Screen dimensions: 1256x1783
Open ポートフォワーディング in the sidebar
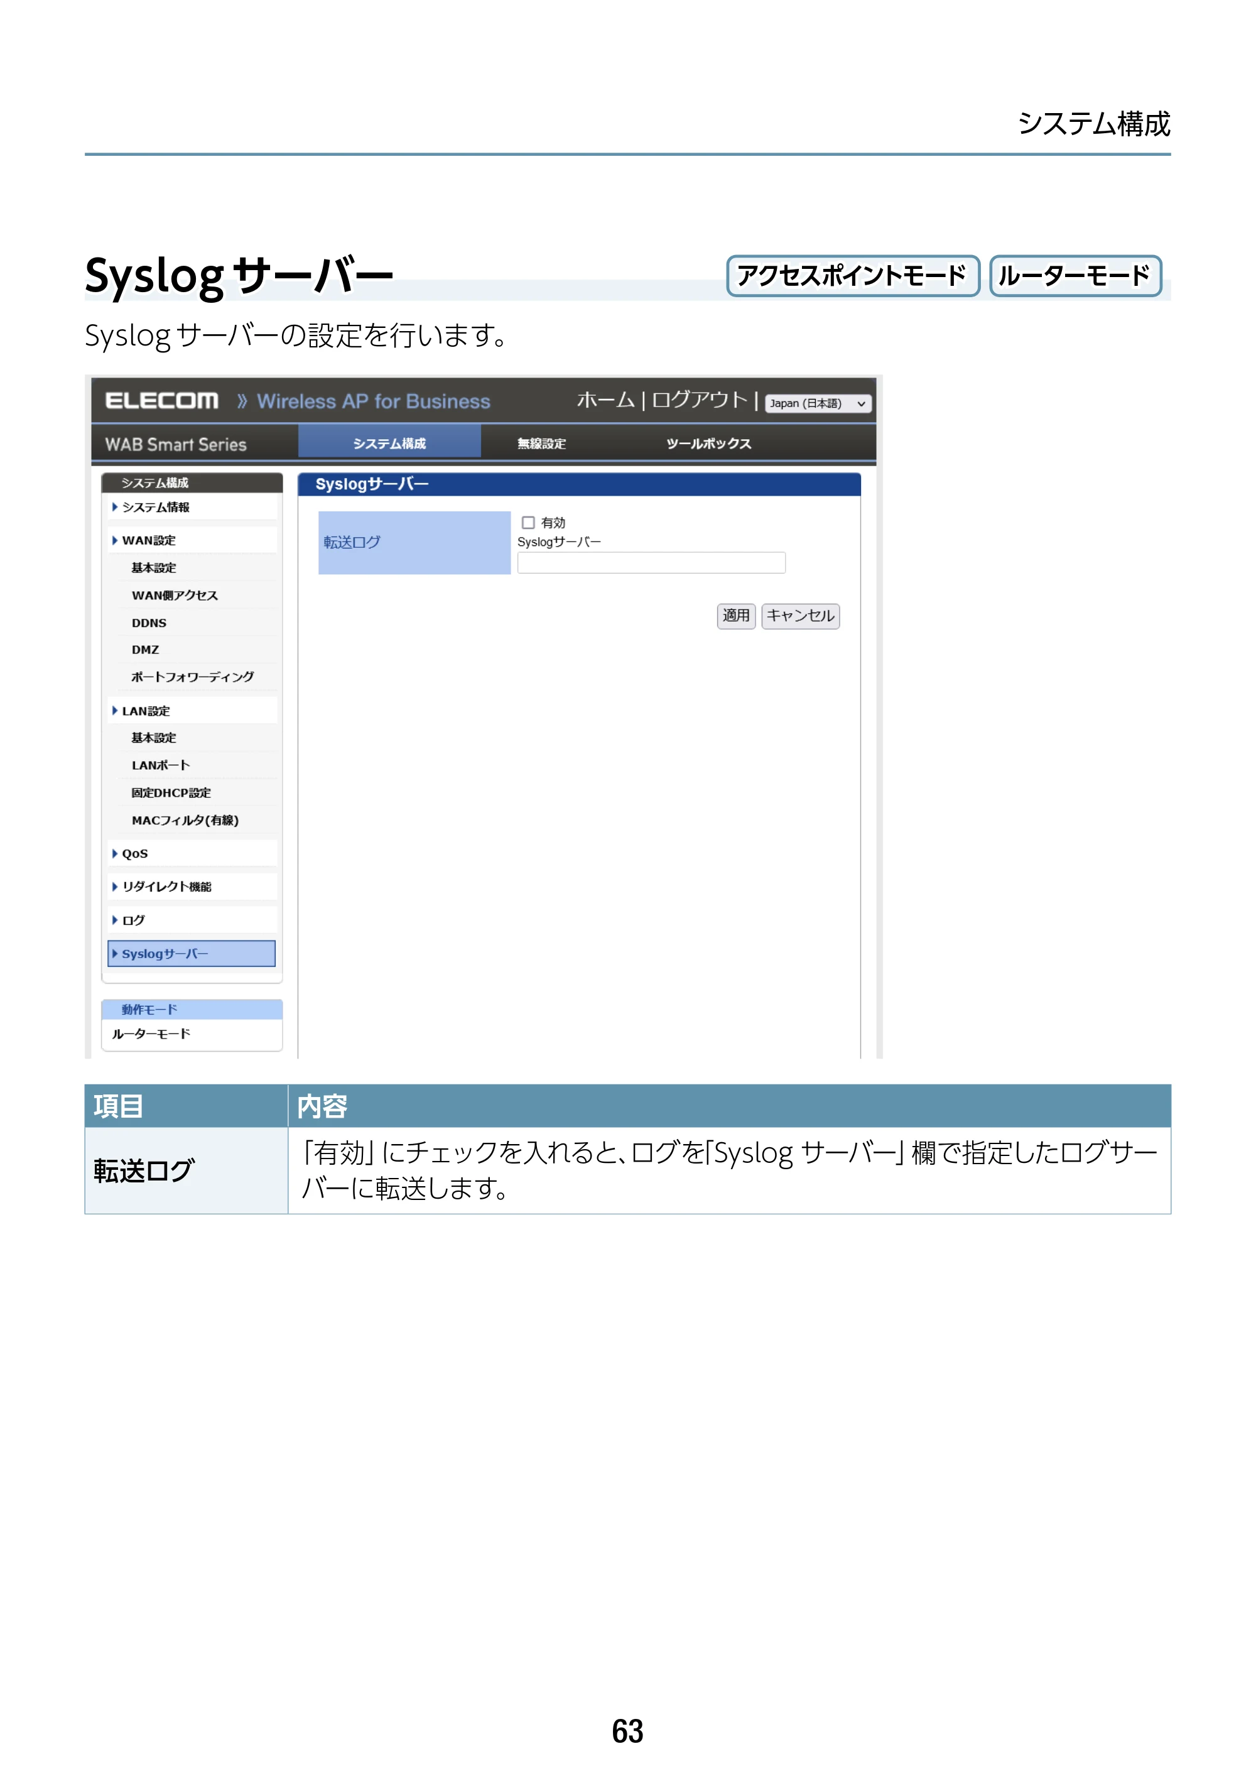point(193,677)
